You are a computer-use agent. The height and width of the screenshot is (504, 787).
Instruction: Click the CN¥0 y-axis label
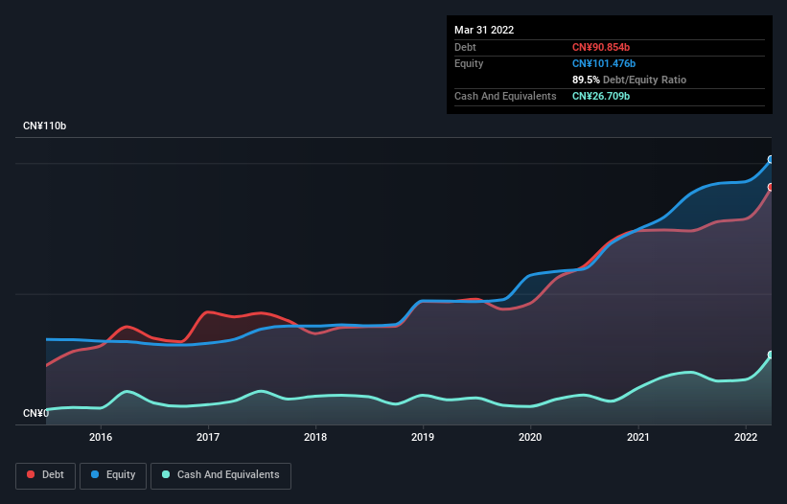[x=35, y=413]
